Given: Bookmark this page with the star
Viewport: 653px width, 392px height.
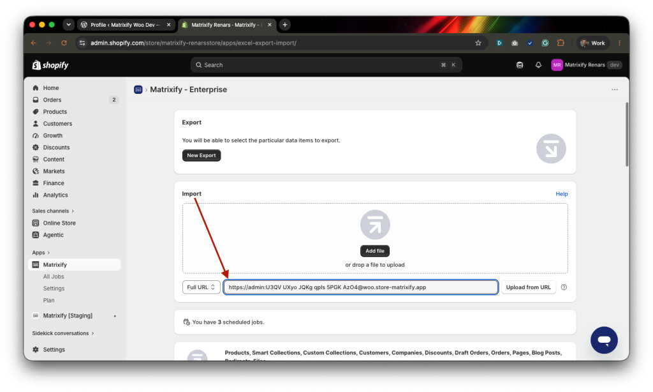Looking at the screenshot, I should pyautogui.click(x=478, y=43).
